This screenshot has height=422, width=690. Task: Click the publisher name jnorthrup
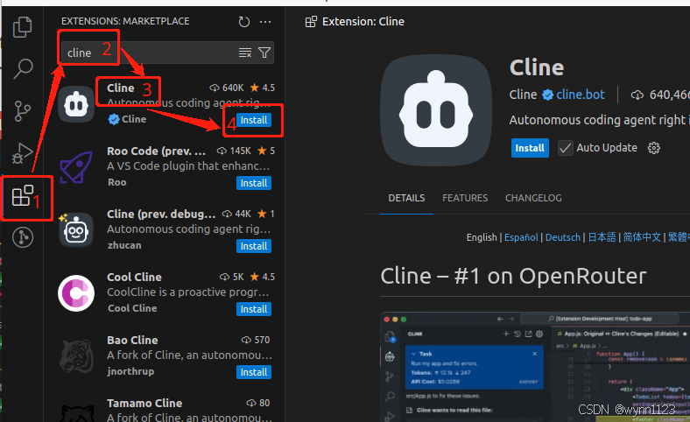(x=130, y=371)
